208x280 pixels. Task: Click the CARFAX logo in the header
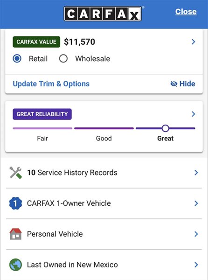[x=103, y=14]
